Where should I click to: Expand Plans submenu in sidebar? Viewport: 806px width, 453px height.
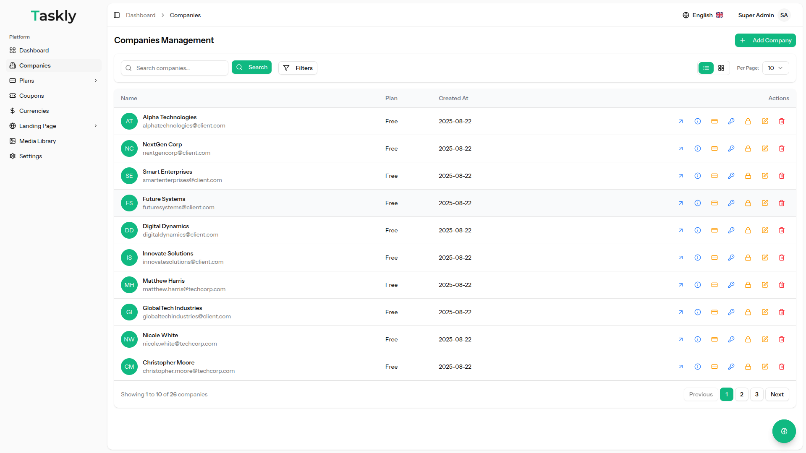tap(96, 81)
